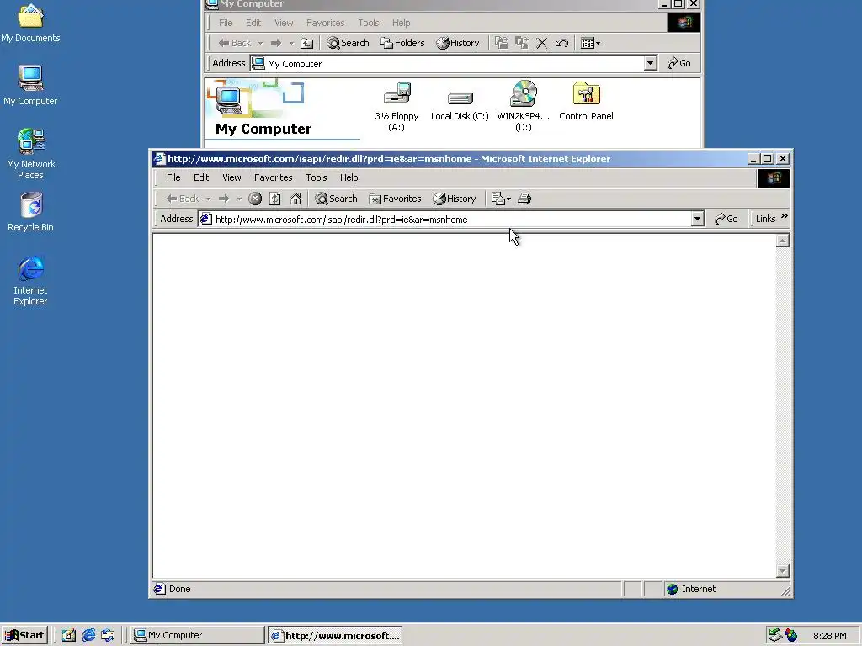The image size is (862, 646).
Task: Click the Back button in Internet Explorer
Action: [x=183, y=199]
